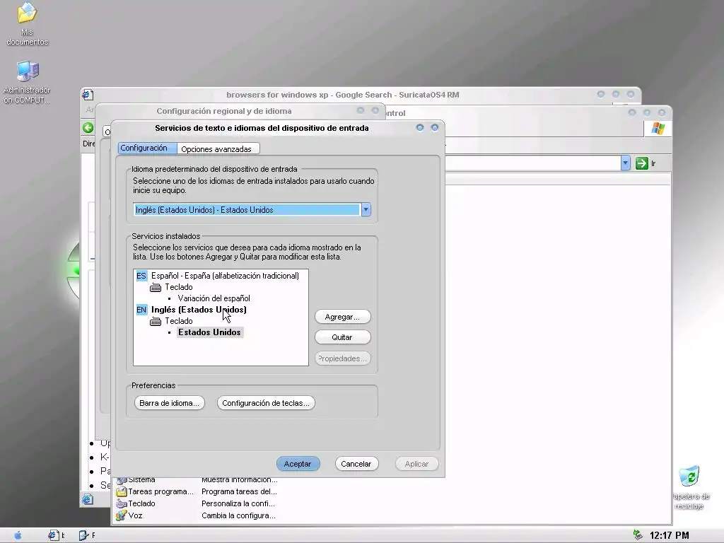
Task: Open the Papelera de reciclaje icon
Action: 690,488
